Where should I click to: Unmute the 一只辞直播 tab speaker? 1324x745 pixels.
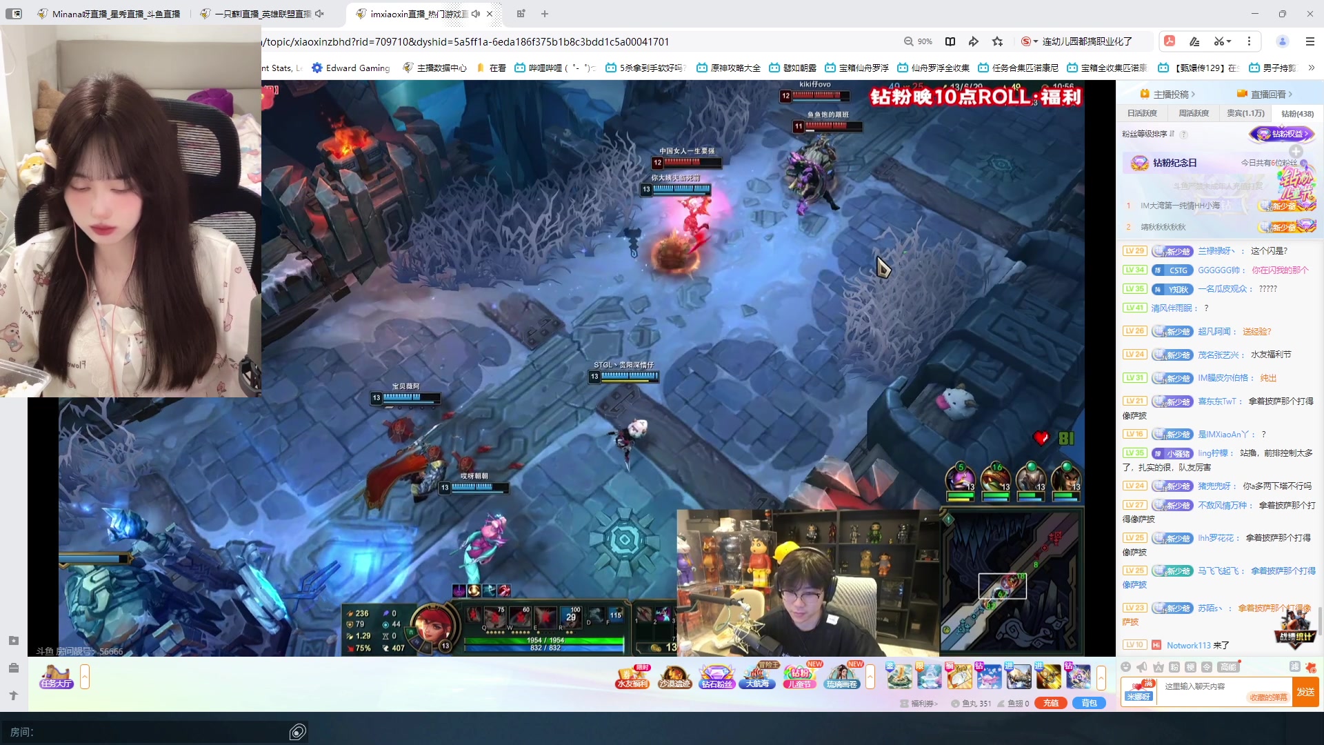coord(319,14)
